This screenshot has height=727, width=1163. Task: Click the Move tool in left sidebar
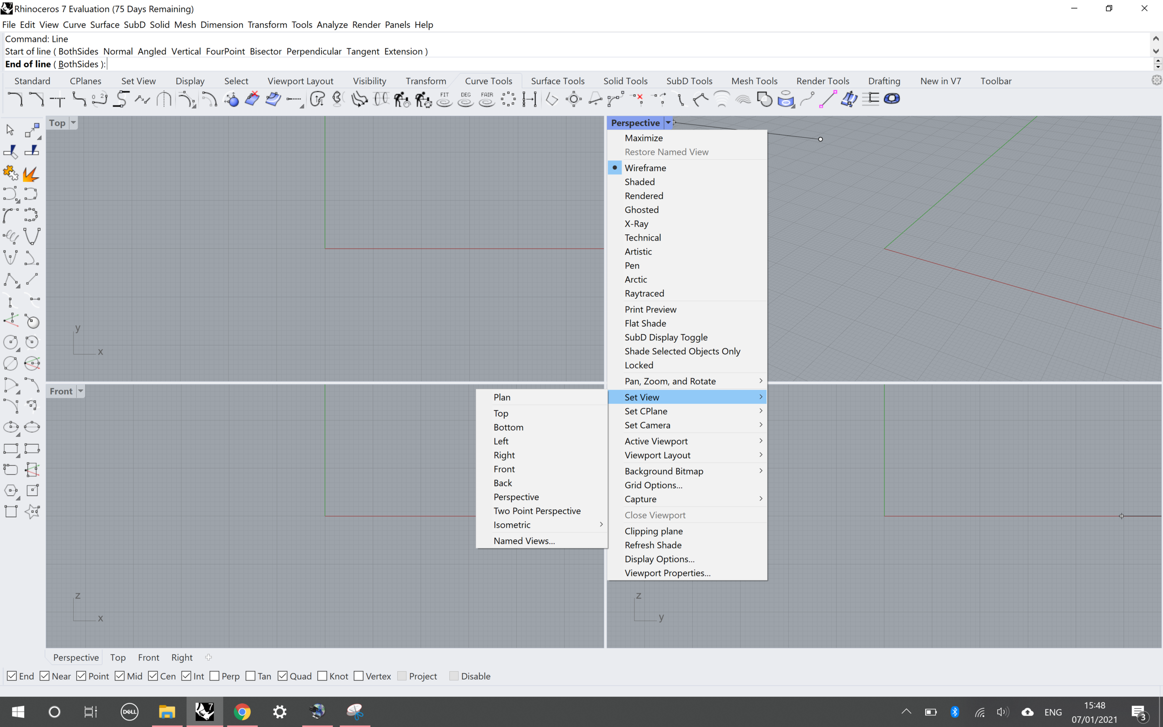pos(32,130)
